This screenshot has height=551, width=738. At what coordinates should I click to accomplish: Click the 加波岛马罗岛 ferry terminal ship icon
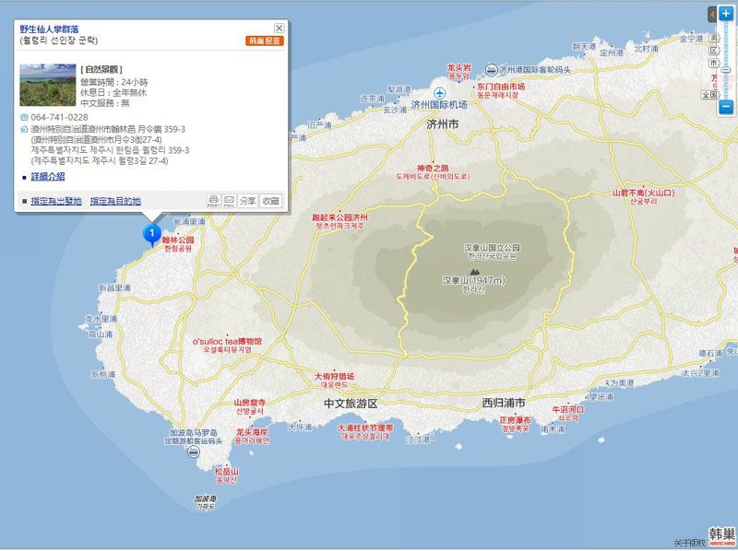(193, 452)
